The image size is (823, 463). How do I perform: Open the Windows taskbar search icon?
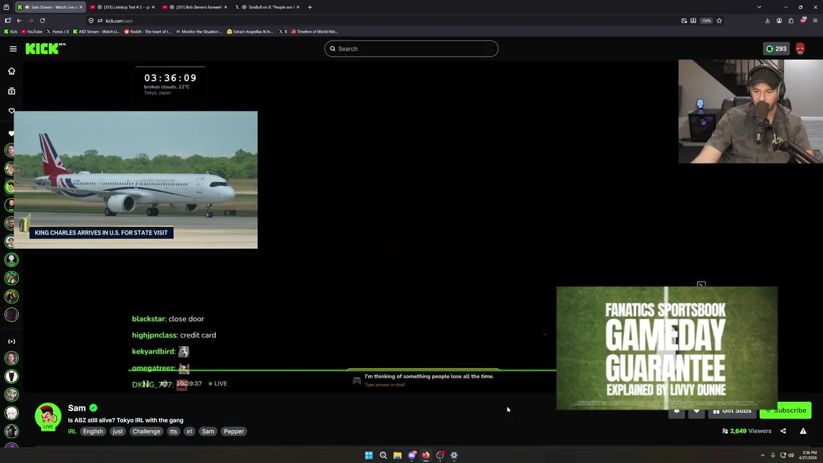pos(383,455)
